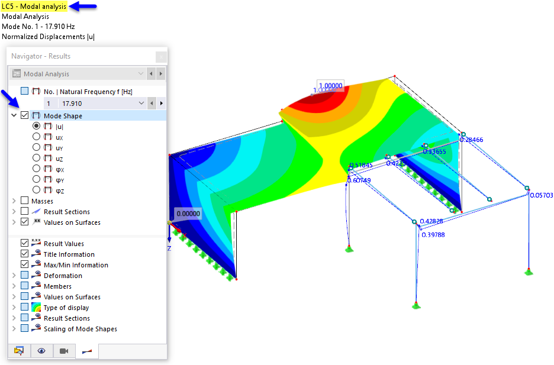554x365 pixels.
Task: Click the Modal Analysis icon in dropdown
Action: [16, 73]
